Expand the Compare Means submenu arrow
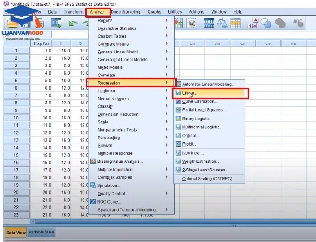The width and height of the screenshot is (316, 242). coord(167,43)
